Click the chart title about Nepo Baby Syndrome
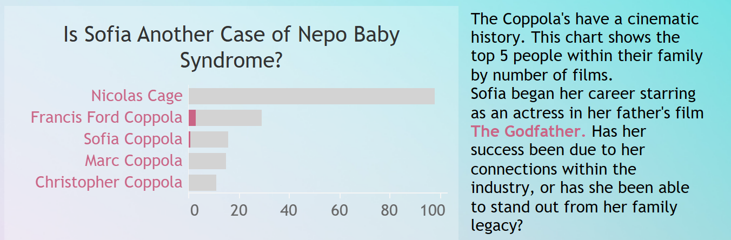Image resolution: width=731 pixels, height=240 pixels. pos(231,48)
